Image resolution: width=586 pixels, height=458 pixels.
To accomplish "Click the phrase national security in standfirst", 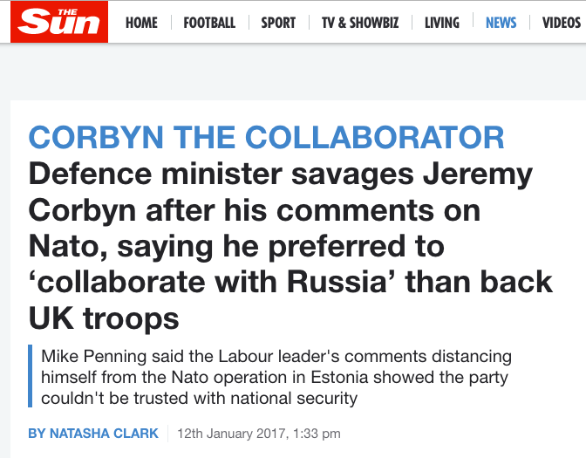I will point(294,398).
